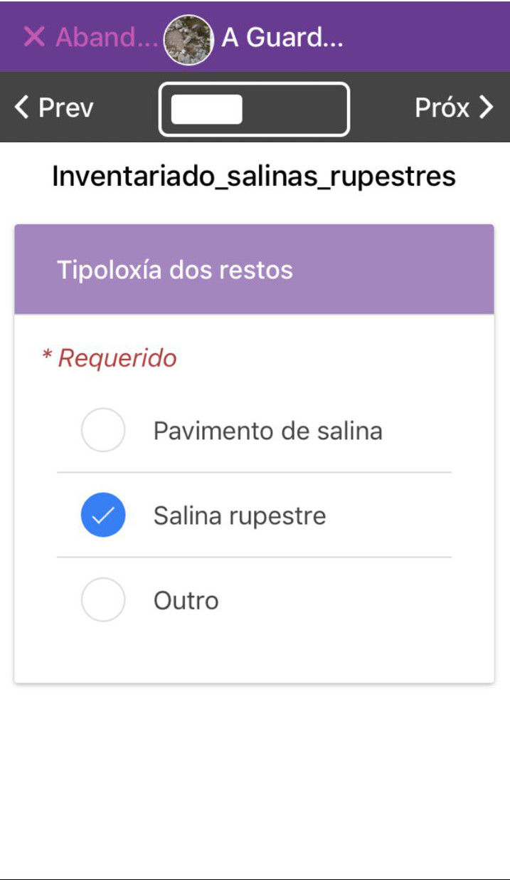Tap the "Pavimento de salina" option text
The height and width of the screenshot is (880, 510).
tap(267, 431)
